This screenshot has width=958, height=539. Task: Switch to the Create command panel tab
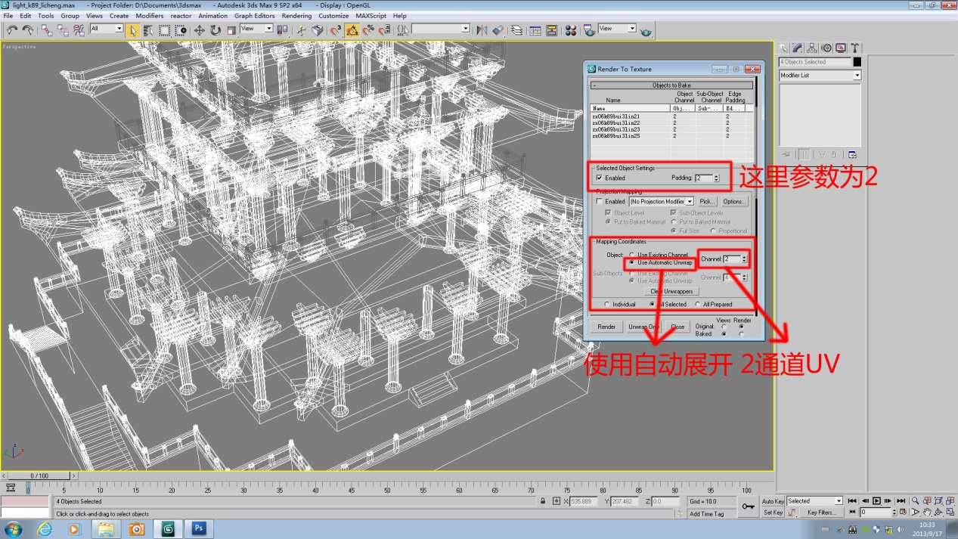[783, 48]
